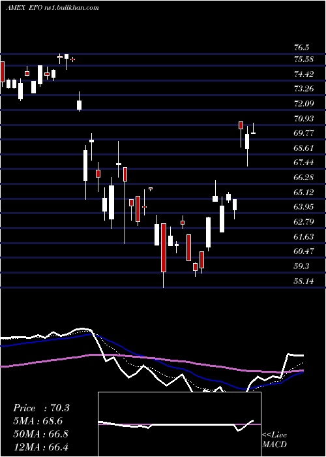
Task: Click the <<Live MACD label
Action: (274, 440)
